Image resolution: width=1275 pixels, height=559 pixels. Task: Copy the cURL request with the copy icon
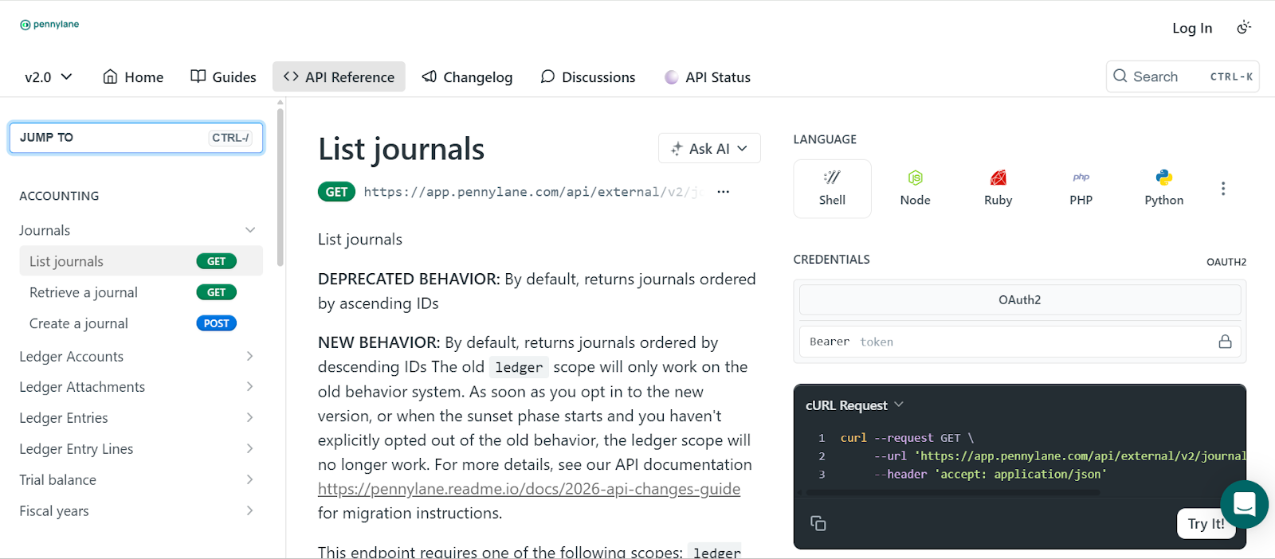[x=818, y=523]
